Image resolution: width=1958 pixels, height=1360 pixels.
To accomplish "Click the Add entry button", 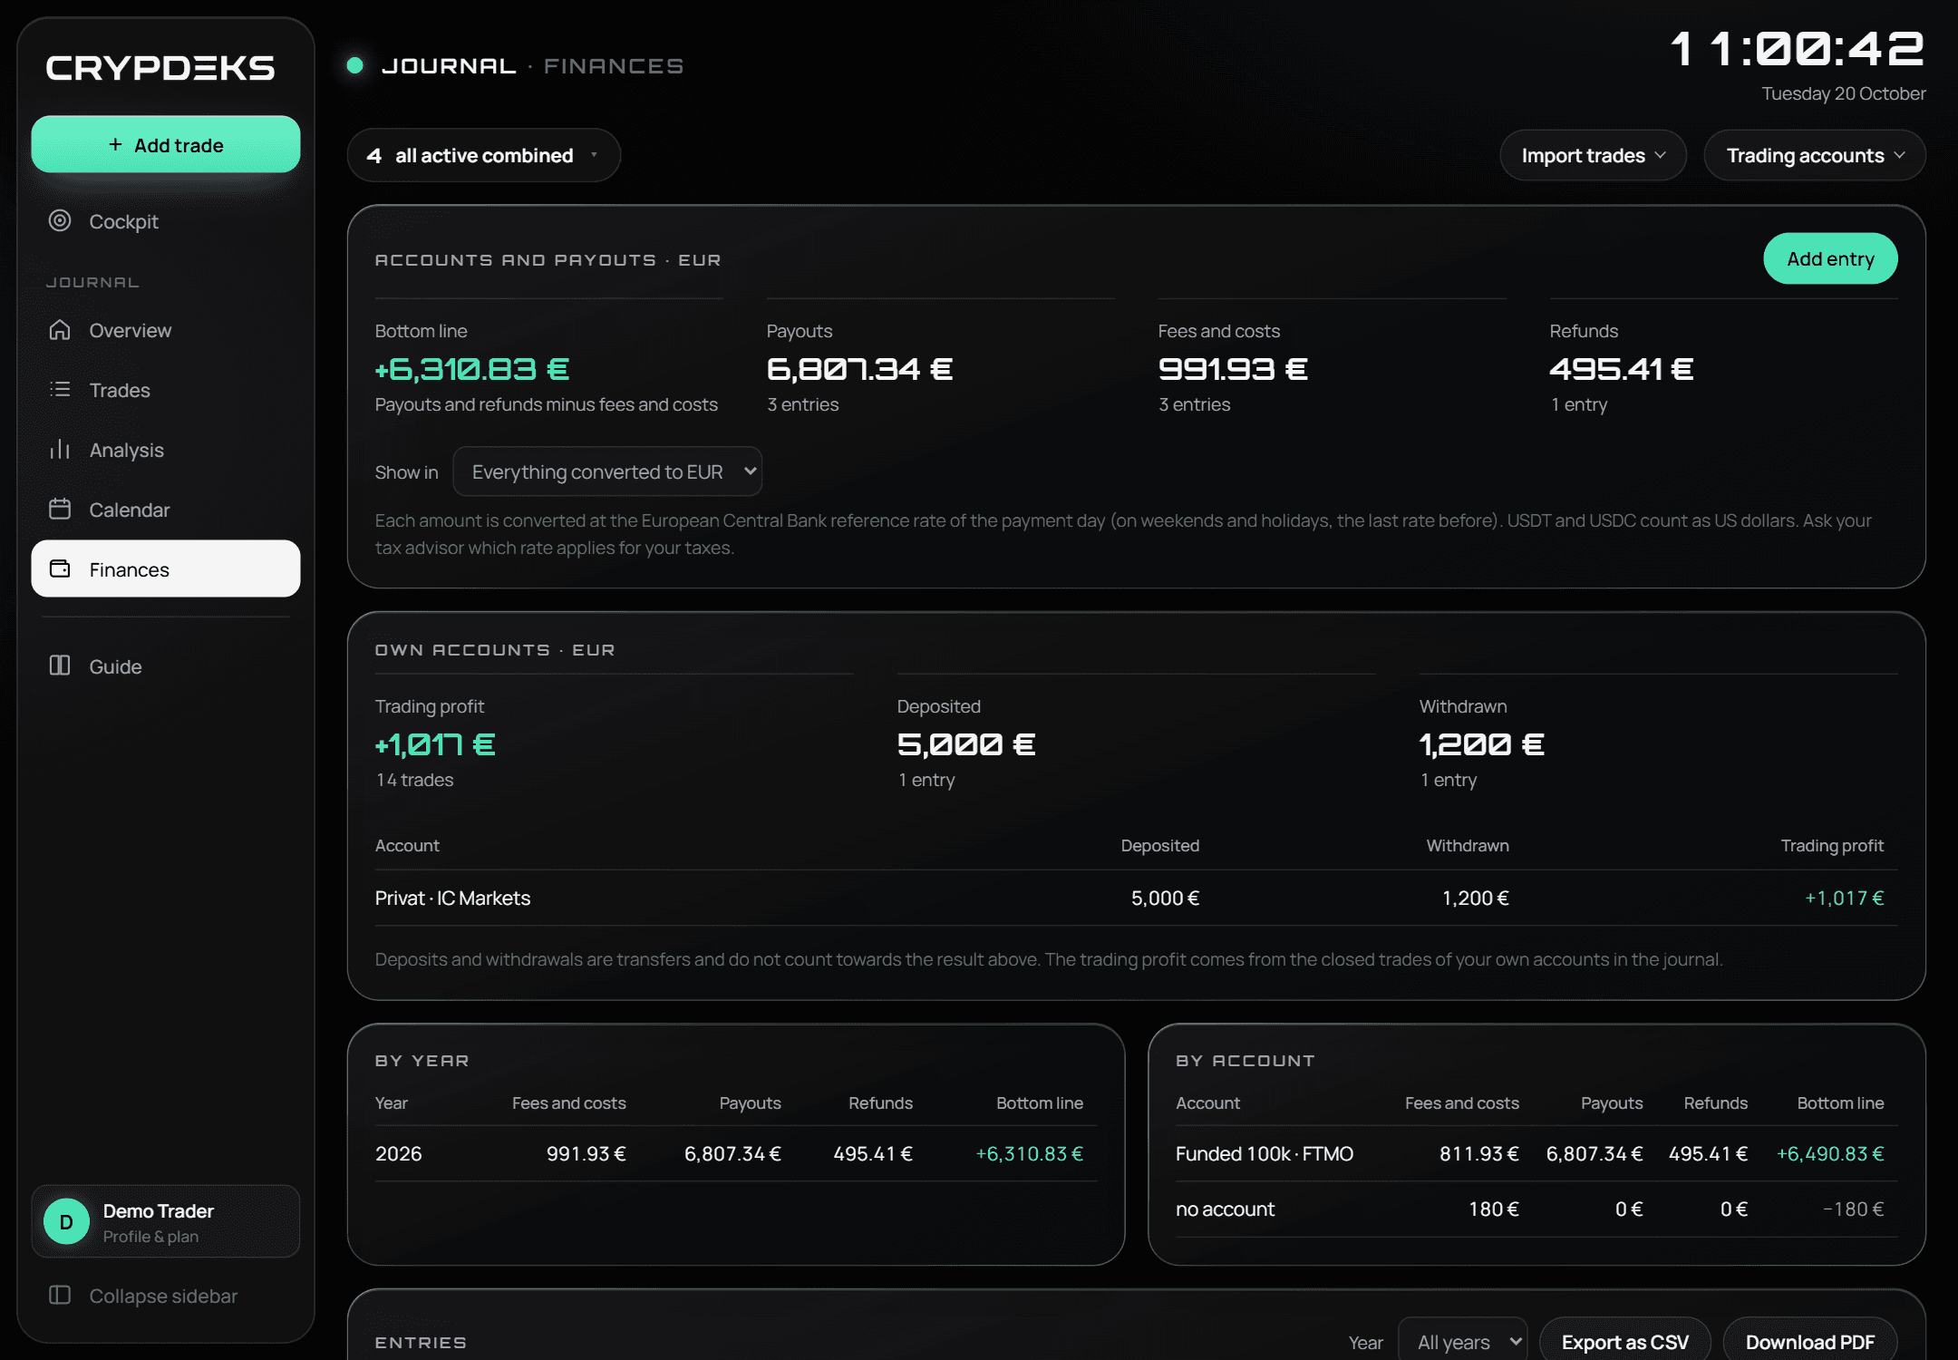I will tap(1830, 259).
